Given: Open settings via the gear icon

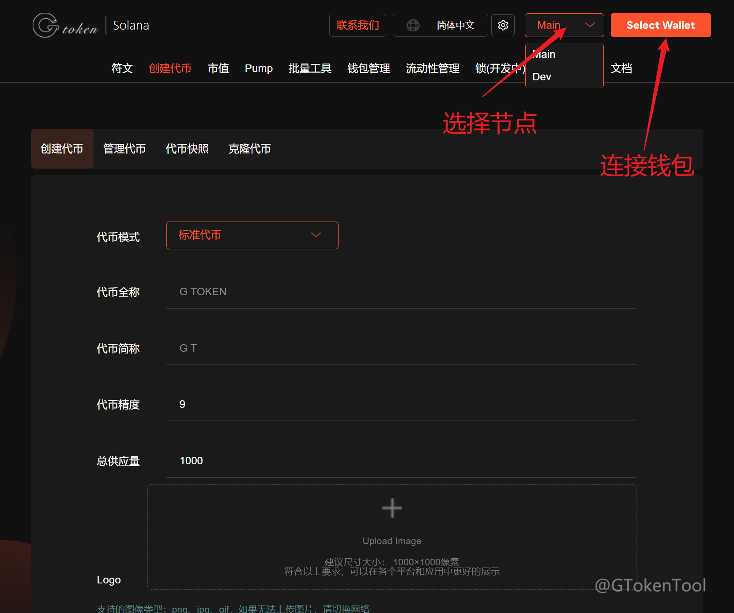Looking at the screenshot, I should click(x=503, y=25).
